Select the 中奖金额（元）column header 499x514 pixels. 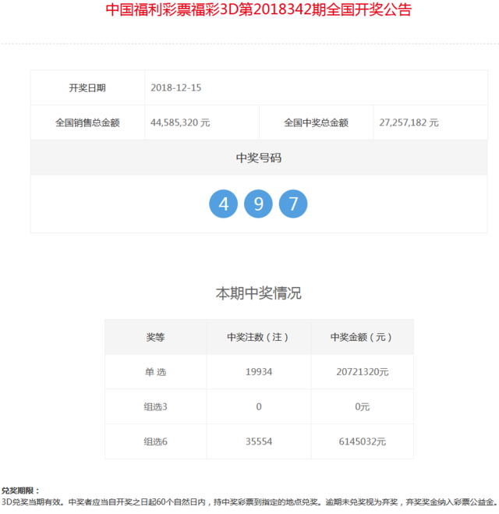coord(363,337)
